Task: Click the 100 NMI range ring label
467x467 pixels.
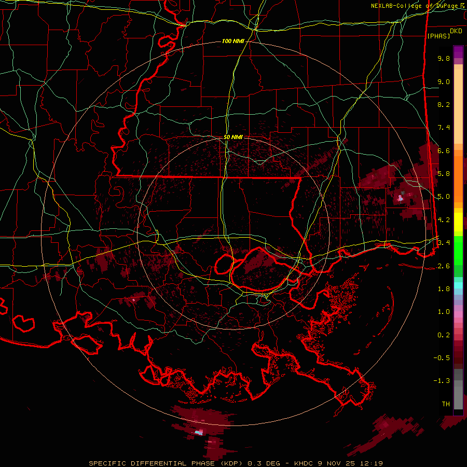Action: [233, 41]
